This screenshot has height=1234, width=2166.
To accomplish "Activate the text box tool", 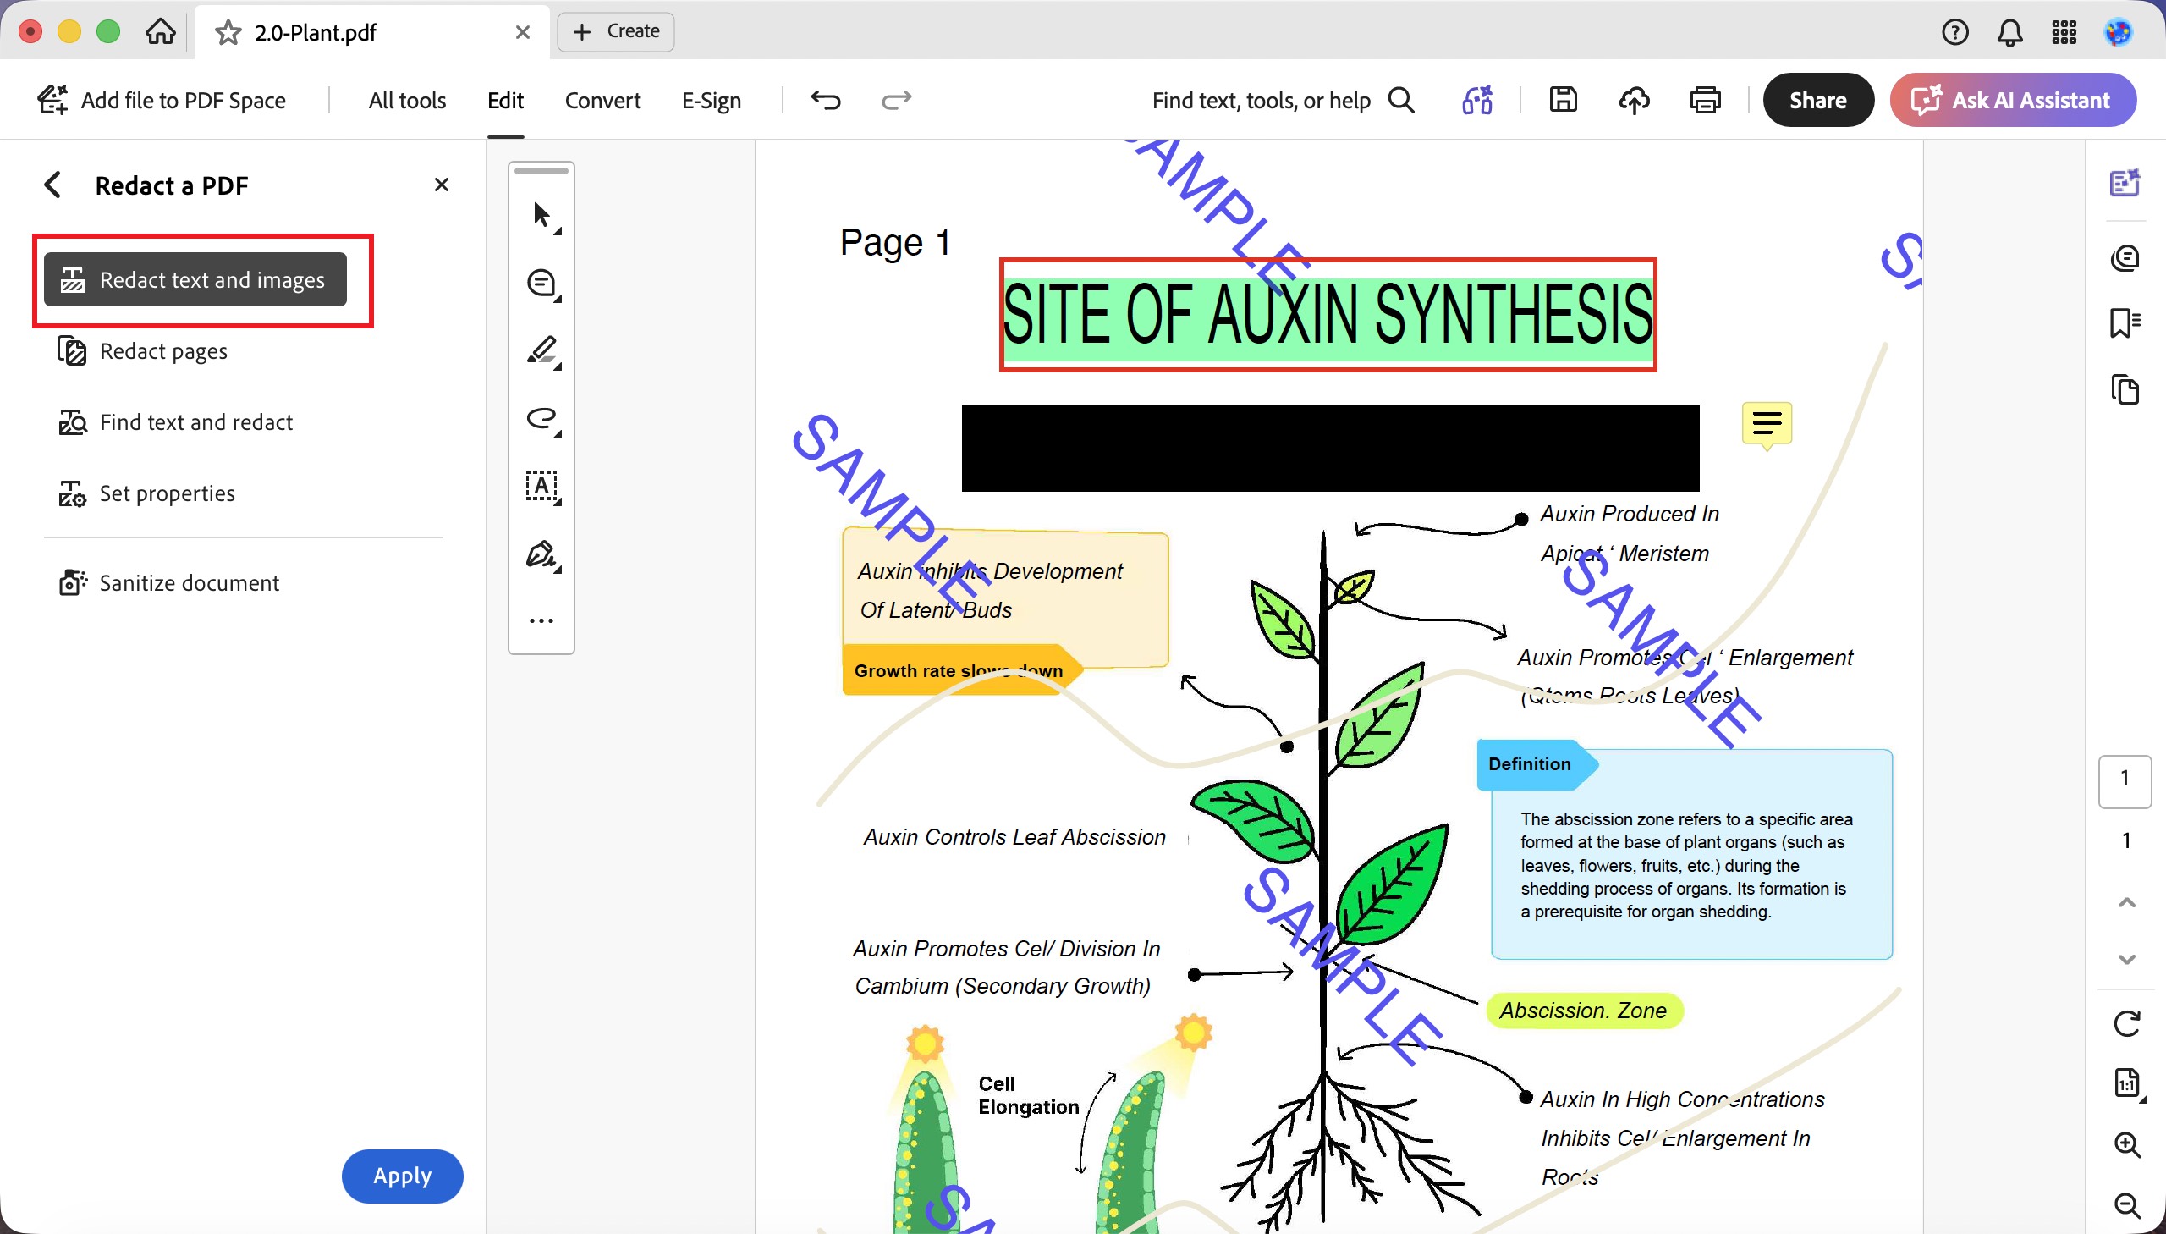I will pos(542,487).
